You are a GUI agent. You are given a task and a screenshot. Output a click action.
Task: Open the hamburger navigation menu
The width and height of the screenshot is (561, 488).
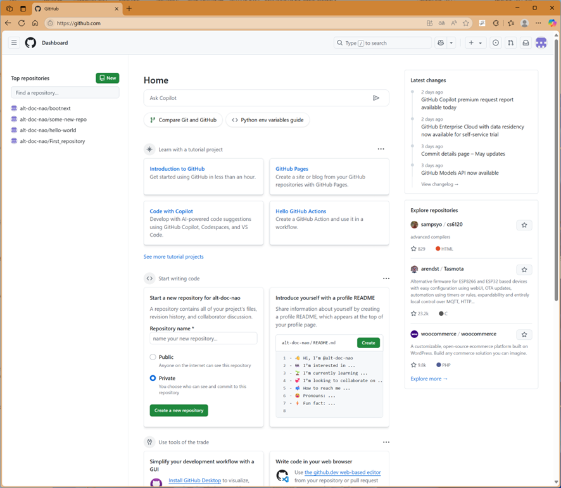(14, 43)
